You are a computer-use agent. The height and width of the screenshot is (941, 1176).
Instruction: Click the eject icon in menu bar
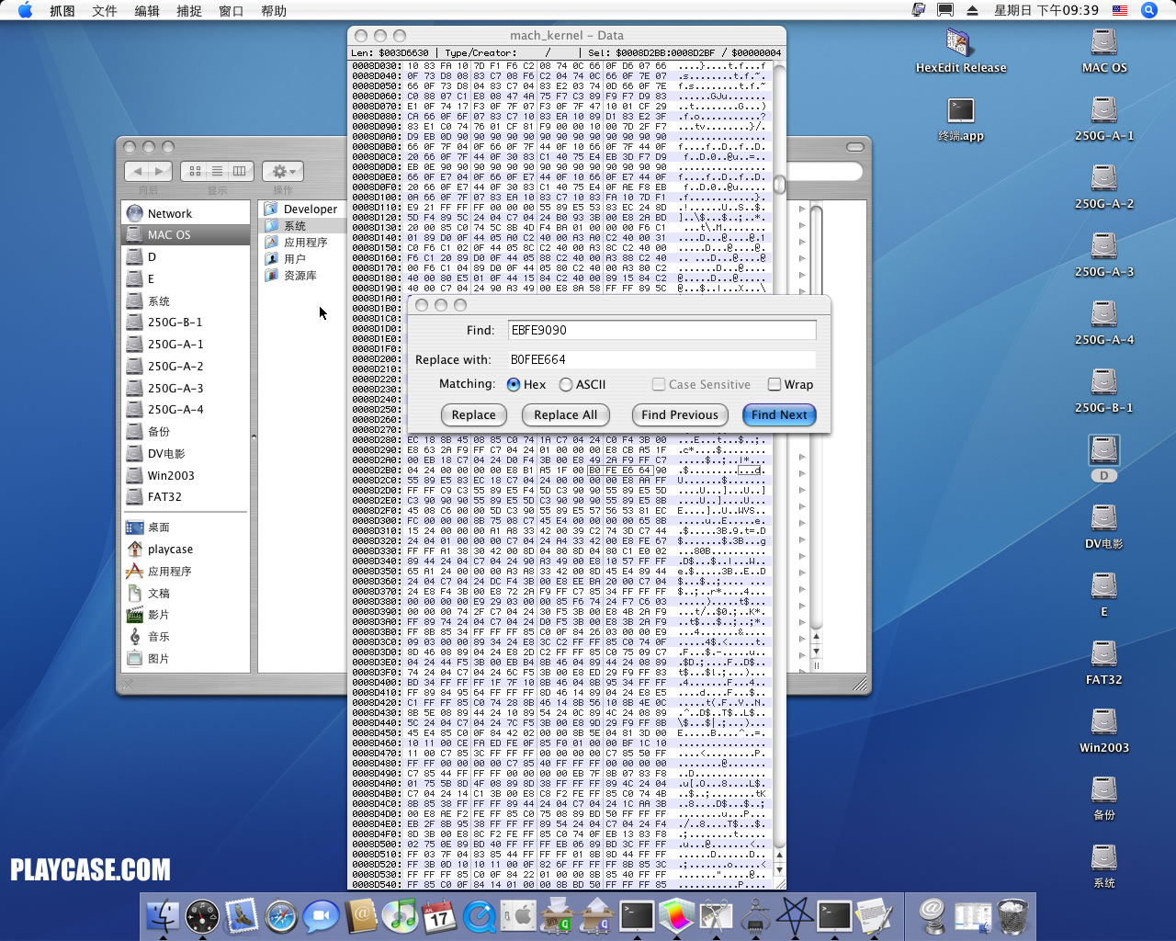[972, 10]
